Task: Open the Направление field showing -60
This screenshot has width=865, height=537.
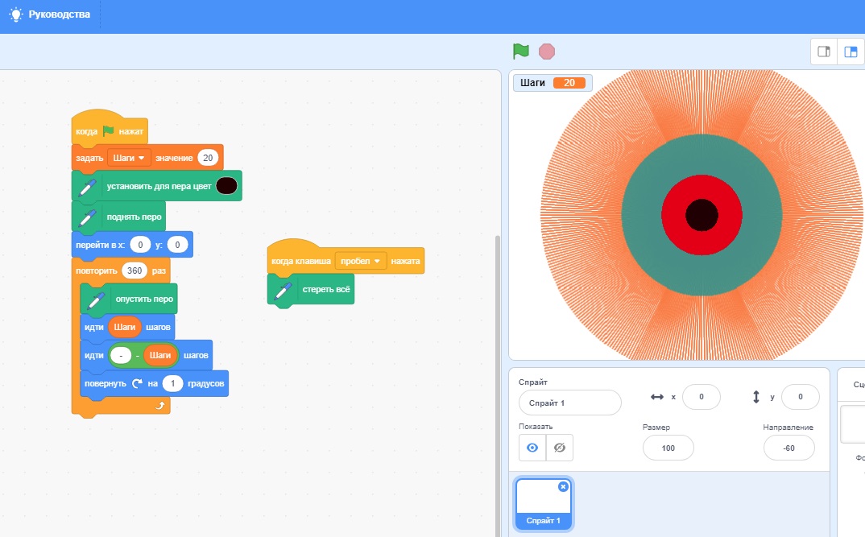Action: (x=788, y=448)
